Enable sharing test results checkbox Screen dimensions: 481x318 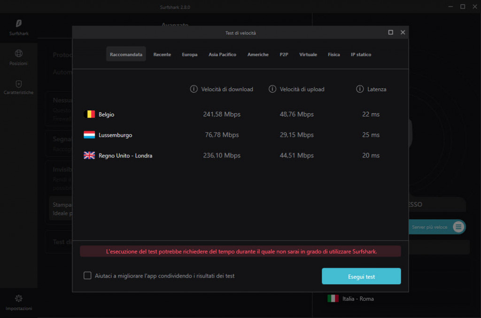coord(87,276)
